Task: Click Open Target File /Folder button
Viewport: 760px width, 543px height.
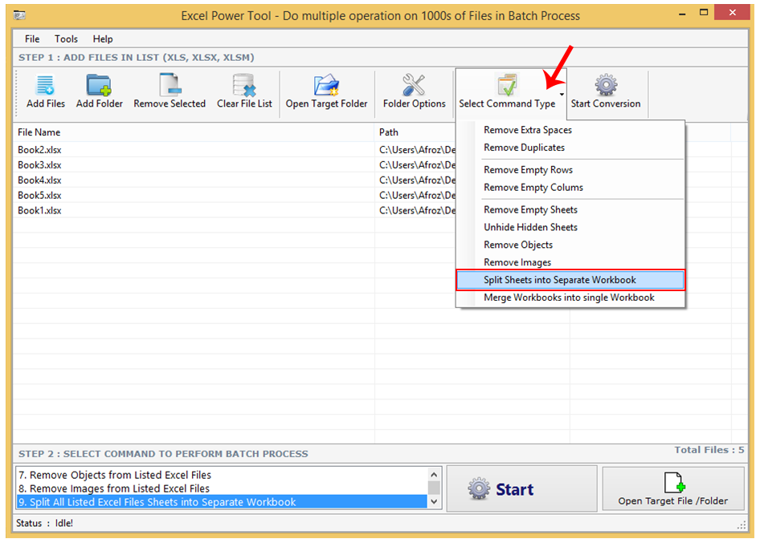Action: point(672,488)
